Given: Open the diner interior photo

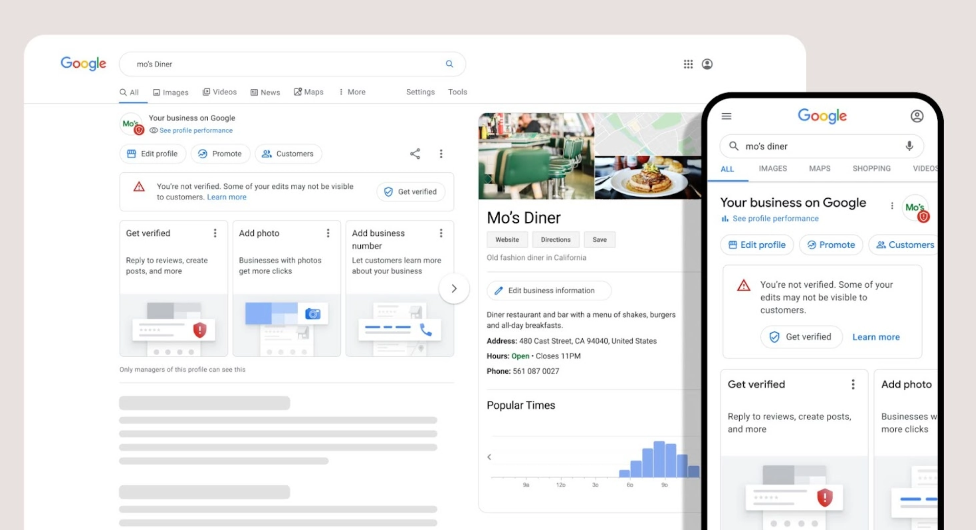Looking at the screenshot, I should (x=536, y=156).
